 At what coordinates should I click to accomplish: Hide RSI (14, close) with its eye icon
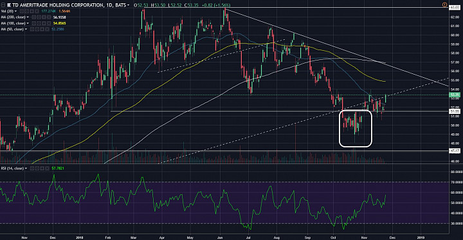tap(32, 168)
